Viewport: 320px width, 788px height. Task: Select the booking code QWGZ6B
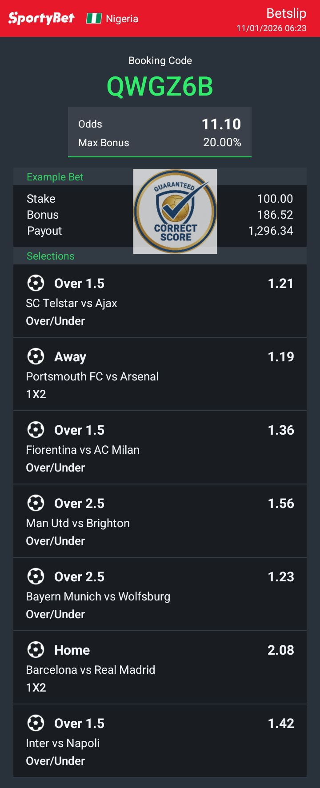160,86
